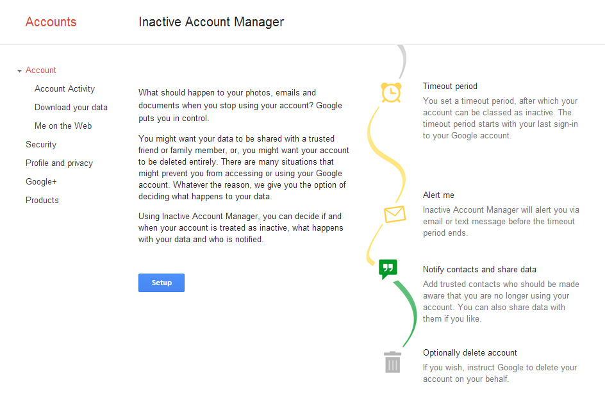Viewport: 605px width, 403px height.
Task: Click the gray trash can icon
Action: coord(392,362)
